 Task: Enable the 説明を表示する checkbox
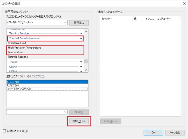click(4, 131)
